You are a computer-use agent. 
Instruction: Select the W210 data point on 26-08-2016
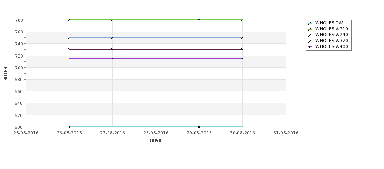tap(69, 20)
